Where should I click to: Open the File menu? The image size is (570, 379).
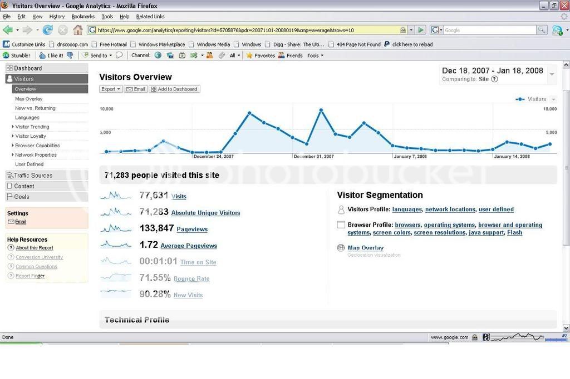(x=7, y=16)
